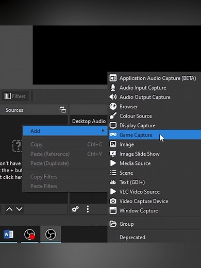Click the Audio Output Capture speaker icon

pos(113,97)
